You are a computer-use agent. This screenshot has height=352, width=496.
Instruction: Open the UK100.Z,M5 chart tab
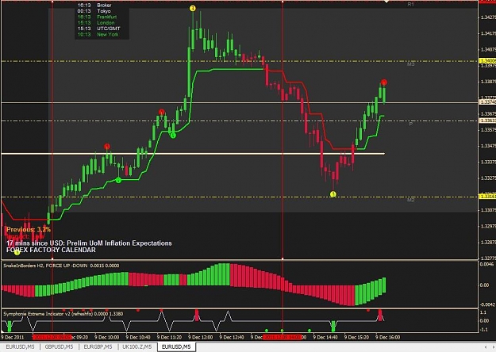click(x=137, y=346)
